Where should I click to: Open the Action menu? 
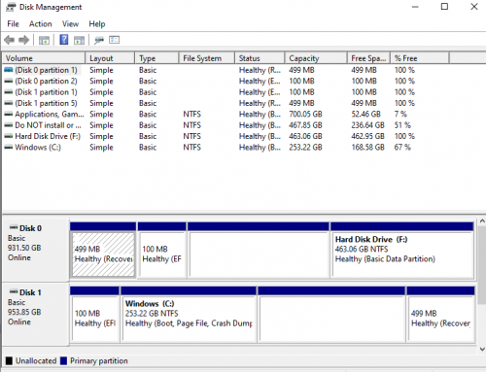pos(41,24)
